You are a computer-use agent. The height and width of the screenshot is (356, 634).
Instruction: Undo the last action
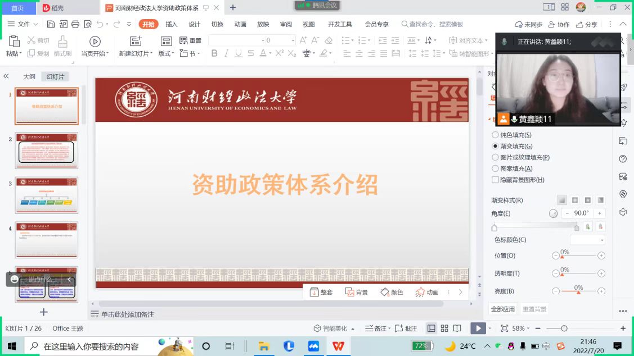[100, 24]
